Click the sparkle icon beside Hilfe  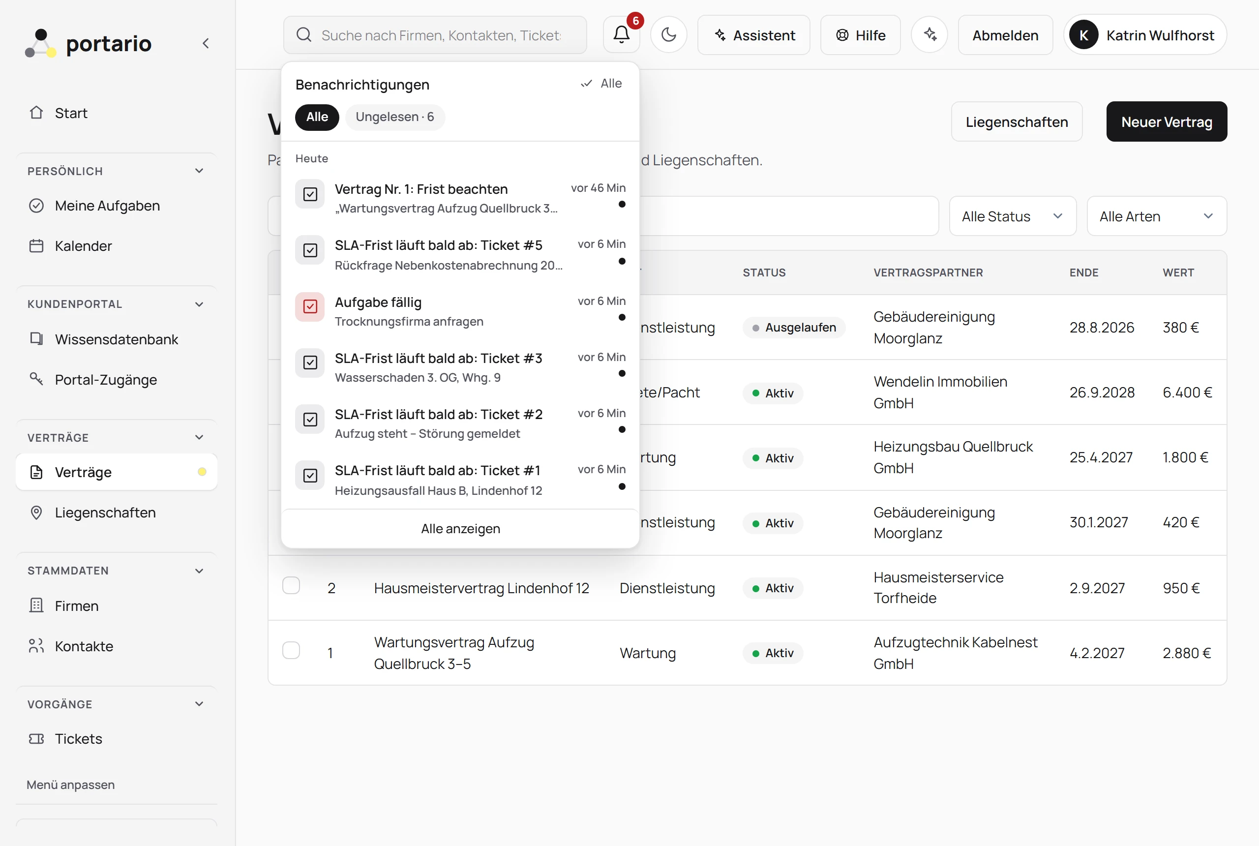pyautogui.click(x=929, y=35)
